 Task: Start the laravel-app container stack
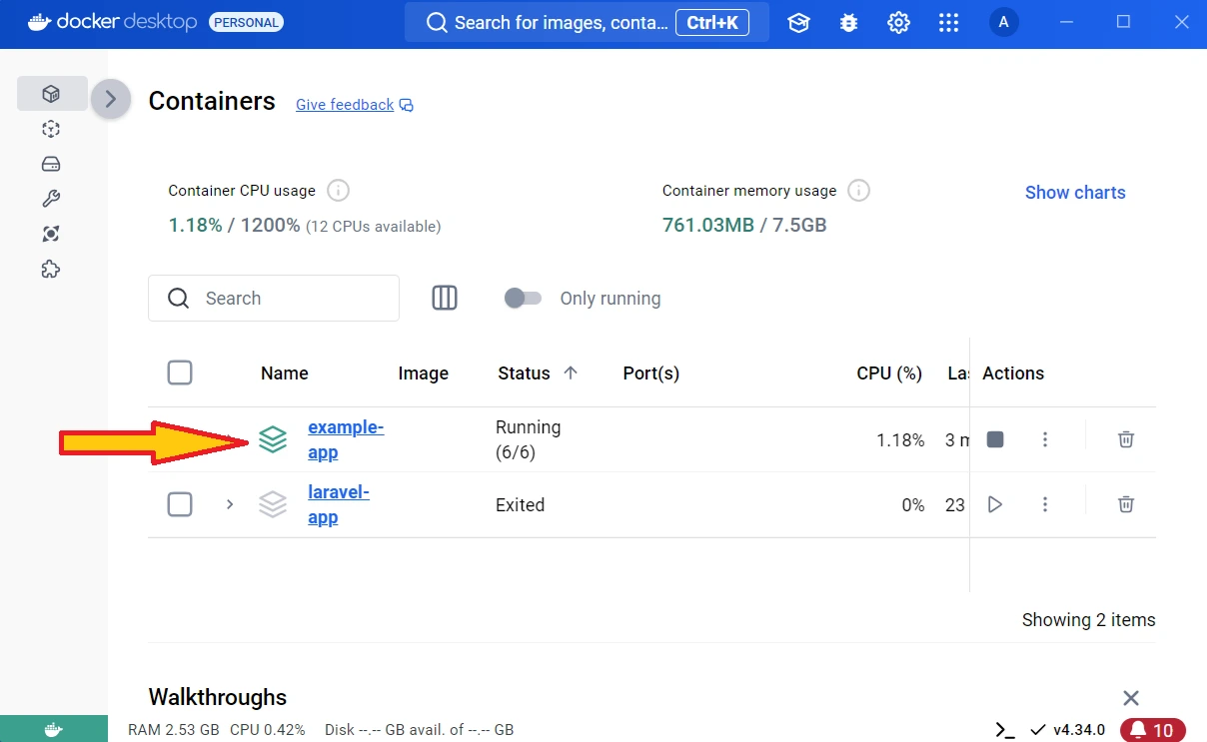(x=994, y=504)
